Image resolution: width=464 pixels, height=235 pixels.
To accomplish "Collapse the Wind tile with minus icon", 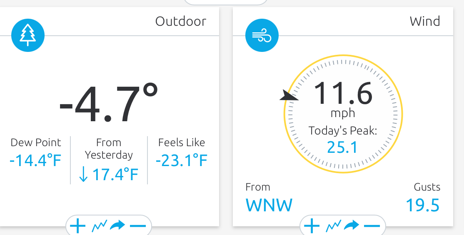I will pyautogui.click(x=372, y=226).
